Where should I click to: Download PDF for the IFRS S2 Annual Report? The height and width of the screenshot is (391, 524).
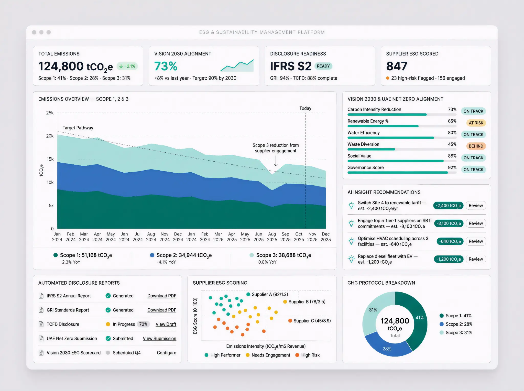[162, 296]
